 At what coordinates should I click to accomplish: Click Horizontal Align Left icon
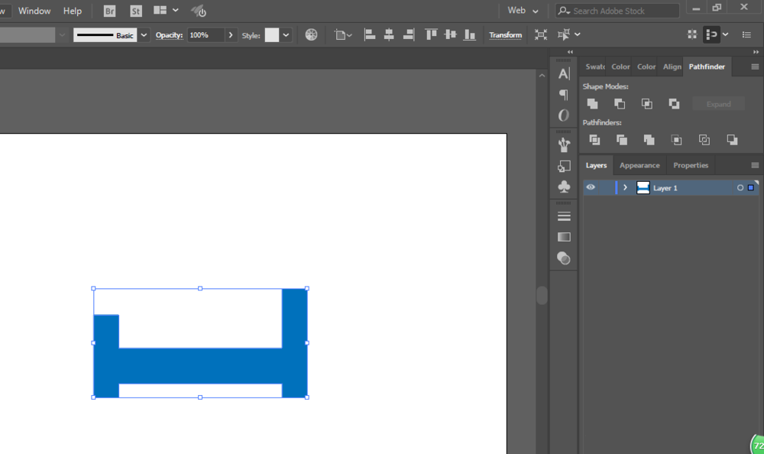point(370,34)
